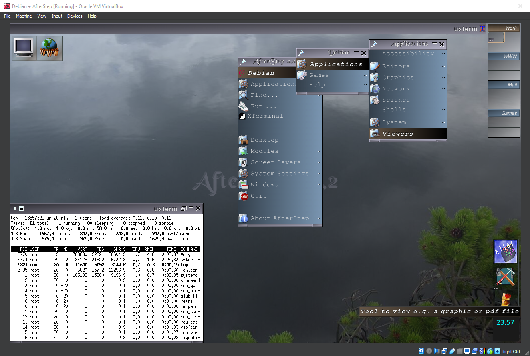Toggle the pin on Applications submenu
The width and height of the screenshot is (530, 356).
tap(374, 44)
